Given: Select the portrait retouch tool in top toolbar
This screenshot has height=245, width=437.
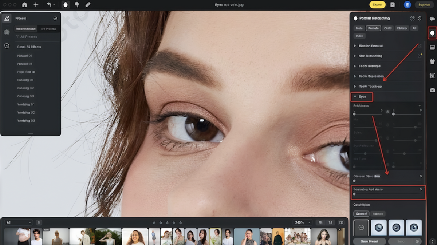Looking at the screenshot, I should (x=66, y=5).
